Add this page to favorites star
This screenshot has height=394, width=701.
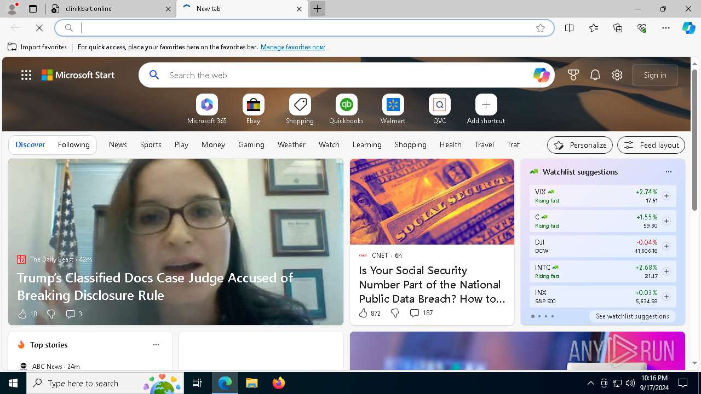[541, 28]
